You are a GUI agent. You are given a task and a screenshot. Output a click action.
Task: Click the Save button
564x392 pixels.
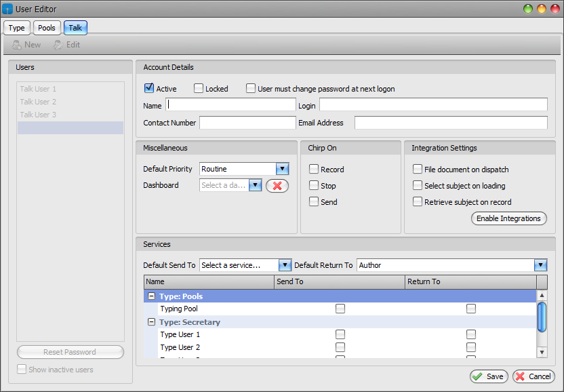click(x=489, y=376)
